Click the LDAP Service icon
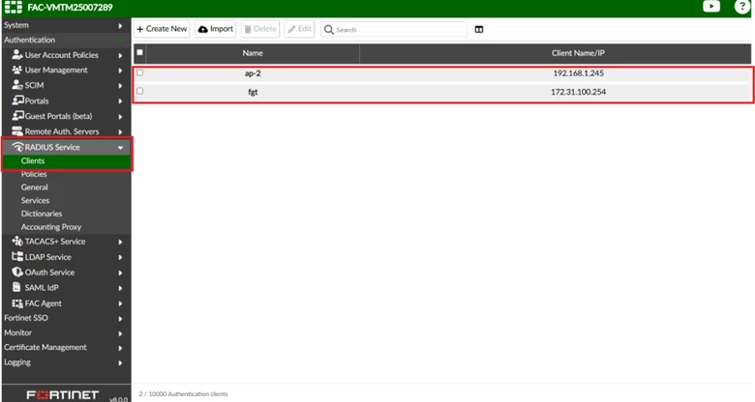 click(17, 257)
